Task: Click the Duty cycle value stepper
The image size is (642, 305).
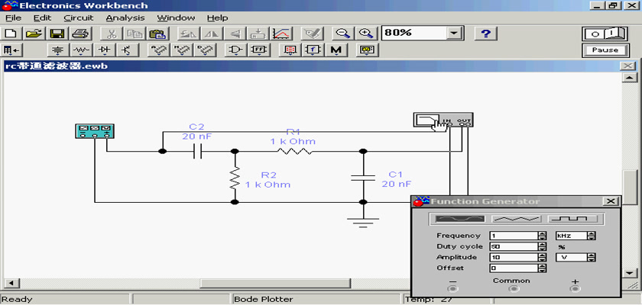Action: click(x=543, y=246)
